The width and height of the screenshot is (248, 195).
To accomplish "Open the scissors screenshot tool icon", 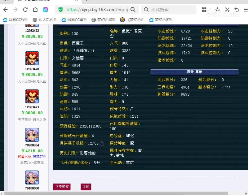I will 228,10.
